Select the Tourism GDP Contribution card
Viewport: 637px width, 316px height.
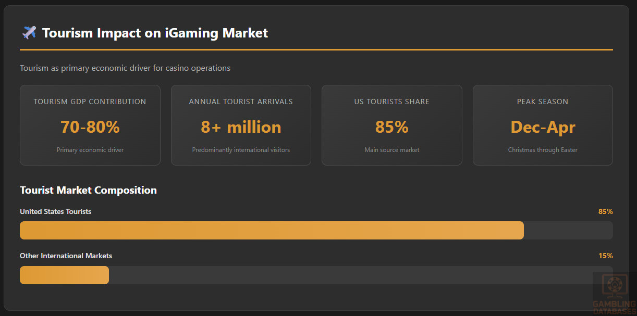[x=90, y=125]
